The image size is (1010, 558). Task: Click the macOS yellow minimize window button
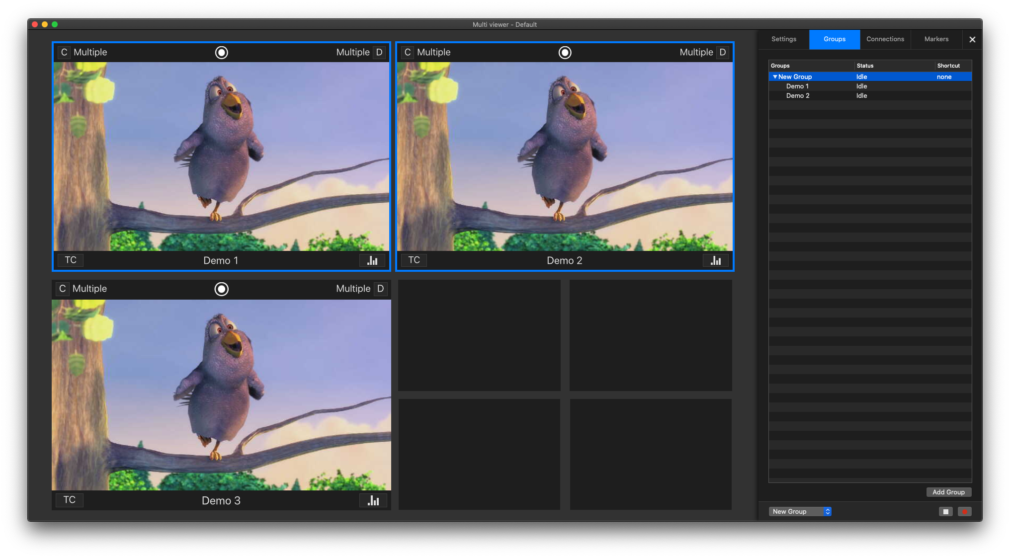click(x=45, y=24)
